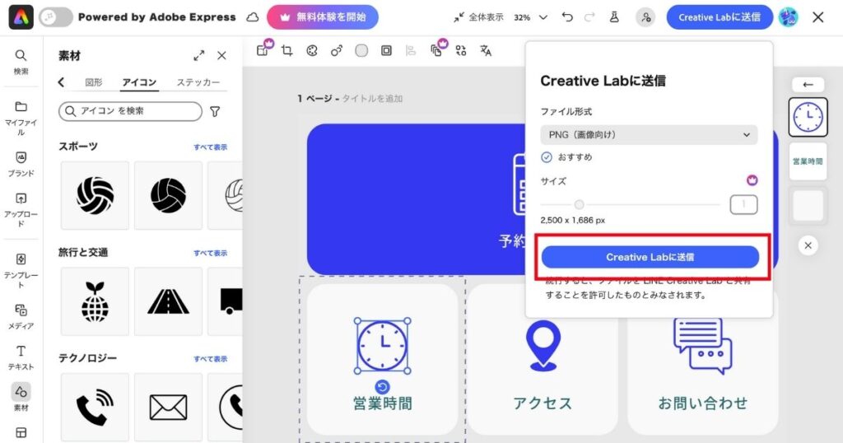Screen dimensions: 843x443
Task: Click すべて表示 next to スポーツ
Action: (210, 147)
